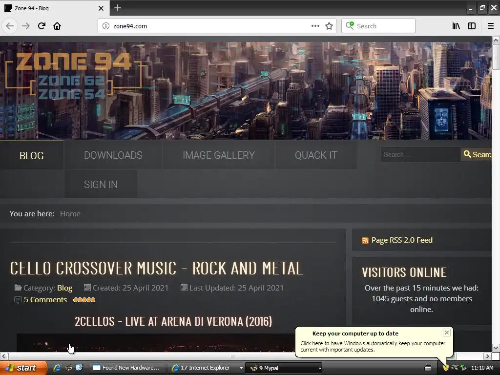The height and width of the screenshot is (375, 500).
Task: Open the on-screen keyboard tray icon
Action: pyautogui.click(x=428, y=368)
